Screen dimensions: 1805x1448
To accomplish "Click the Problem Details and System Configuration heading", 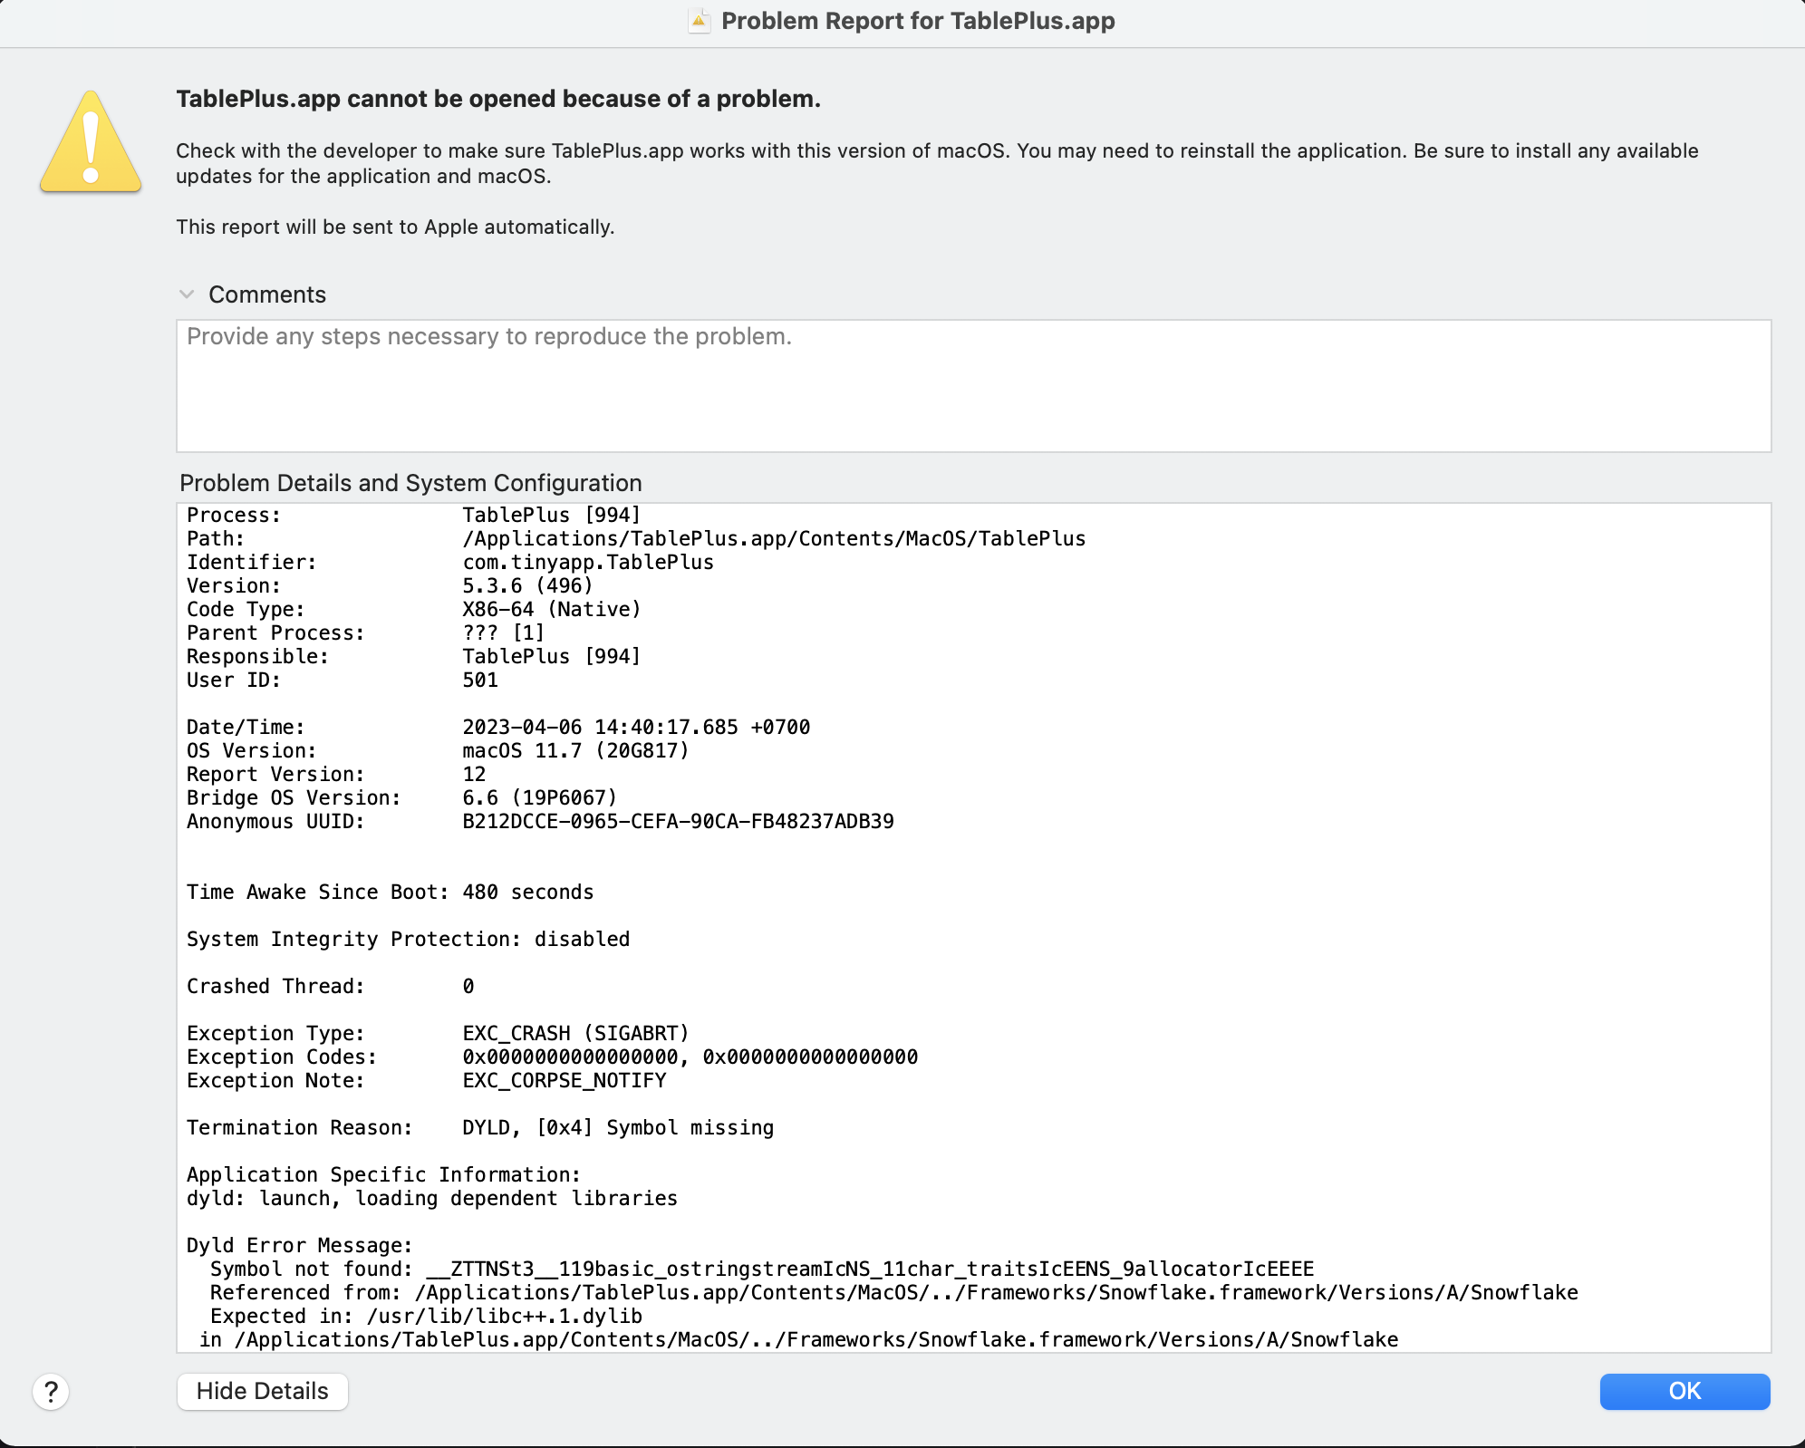I will click(412, 483).
